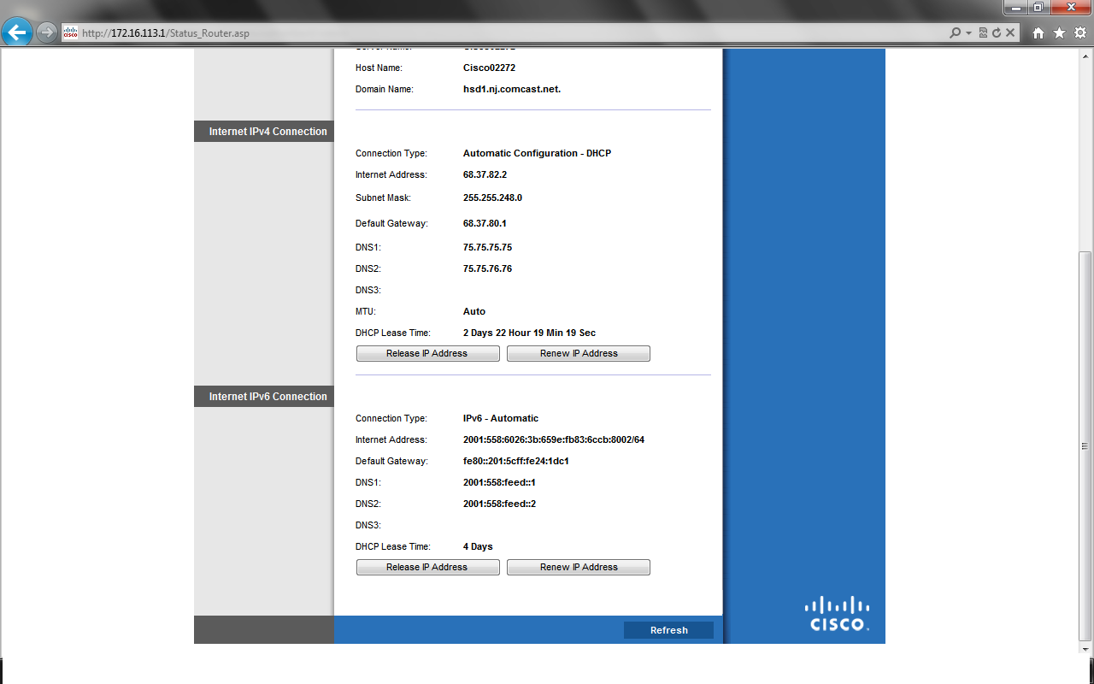This screenshot has height=684, width=1094.
Task: Click the DNS3: label in IPv4 section
Action: click(x=368, y=290)
